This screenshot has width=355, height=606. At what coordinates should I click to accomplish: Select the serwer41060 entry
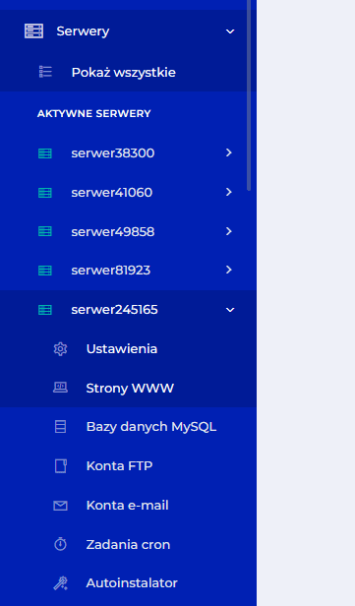coord(112,192)
